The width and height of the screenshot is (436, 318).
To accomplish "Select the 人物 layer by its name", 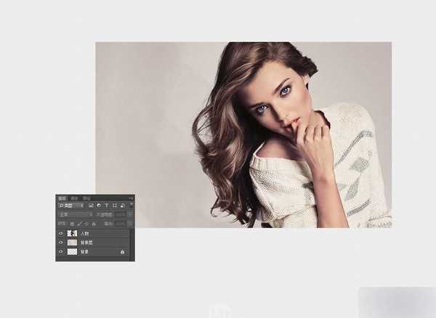I will [84, 233].
